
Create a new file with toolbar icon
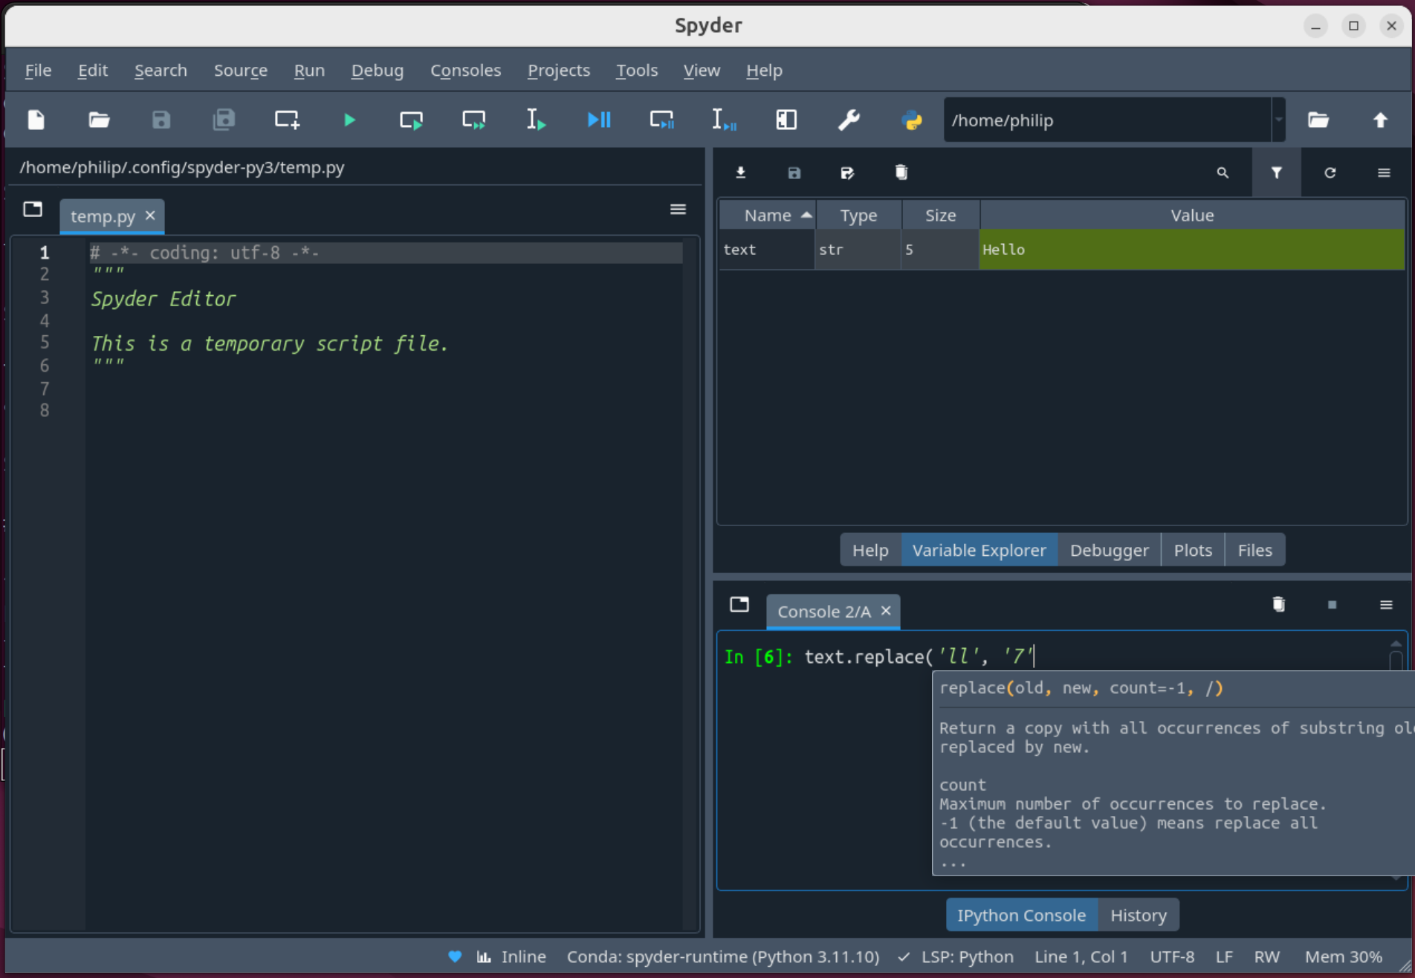(x=36, y=120)
